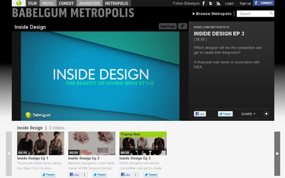This screenshot has height=178, width=285.
Task: Click the Babelgum logo in the video corner
Action: [38, 115]
